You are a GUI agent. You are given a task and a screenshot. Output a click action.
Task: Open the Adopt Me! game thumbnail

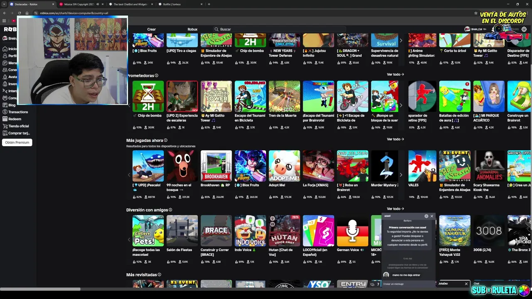(x=284, y=166)
